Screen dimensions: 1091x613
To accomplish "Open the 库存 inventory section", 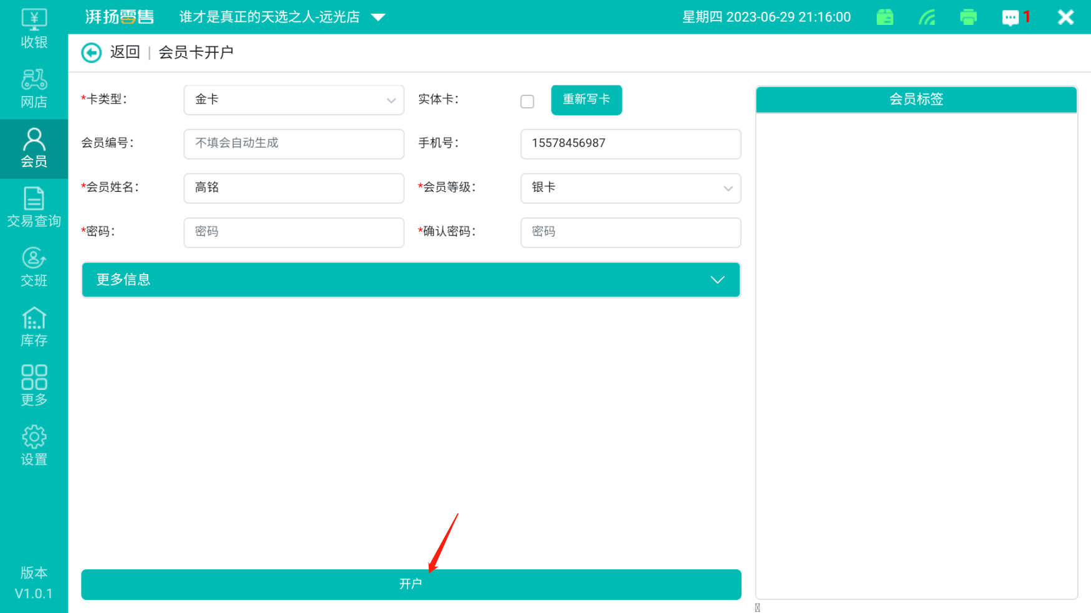I will coord(34,328).
